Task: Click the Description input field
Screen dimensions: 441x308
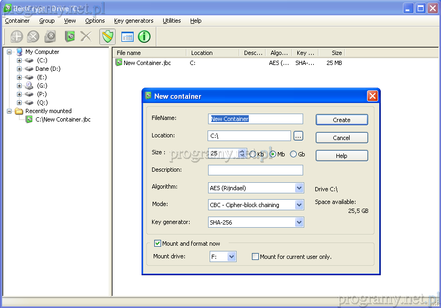Action: pos(255,170)
